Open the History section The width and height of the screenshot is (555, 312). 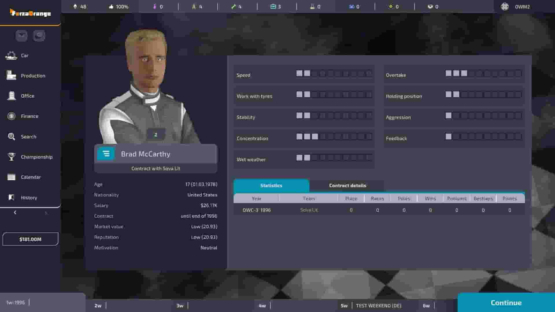[x=29, y=198]
